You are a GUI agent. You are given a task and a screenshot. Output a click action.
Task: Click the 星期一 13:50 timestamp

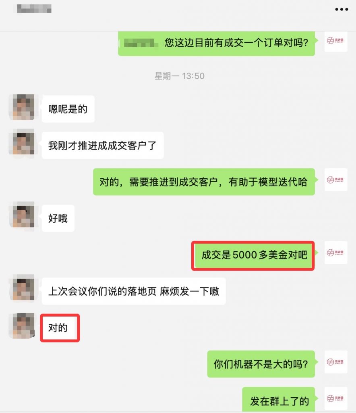[x=179, y=76]
